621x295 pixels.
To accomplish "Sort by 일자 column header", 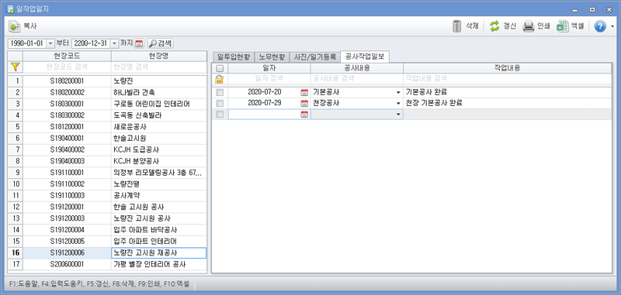I will click(x=269, y=68).
